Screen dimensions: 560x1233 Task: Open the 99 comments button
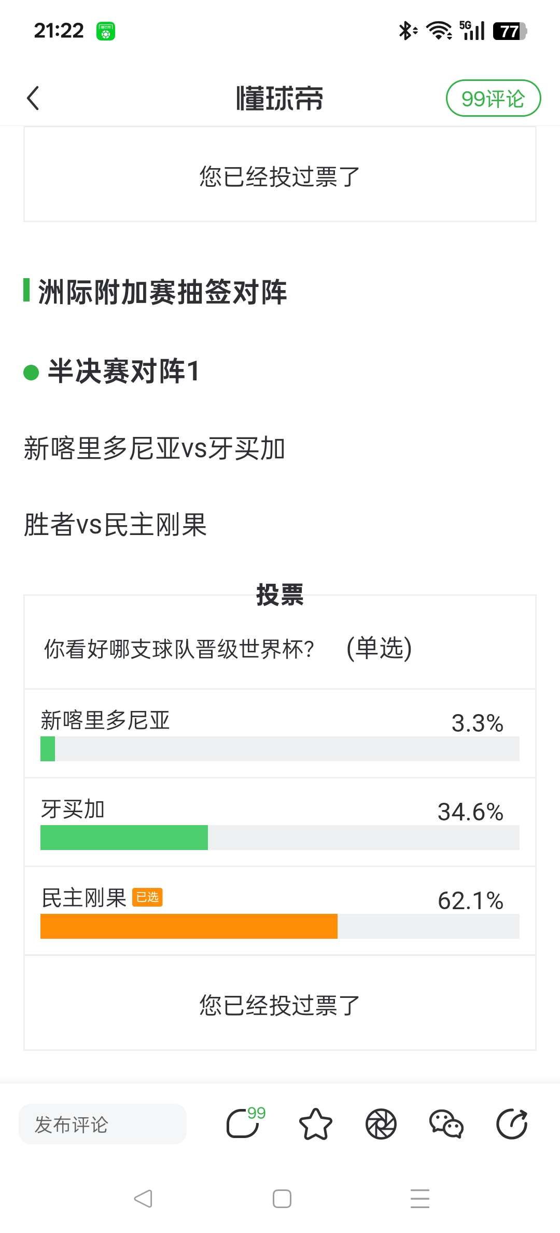493,98
